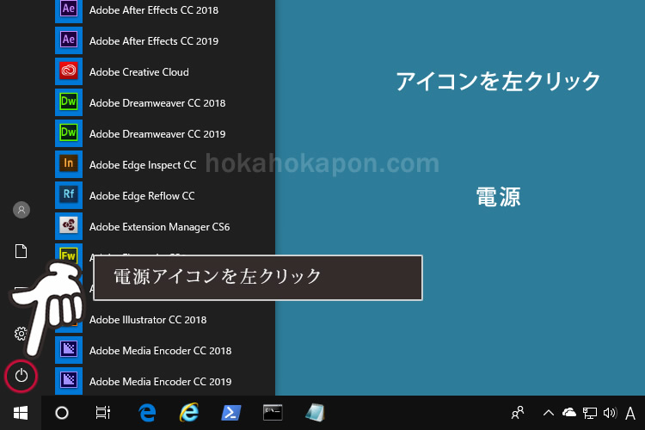Launch Microsoft Edge from taskbar
645x430 pixels.
[147, 413]
